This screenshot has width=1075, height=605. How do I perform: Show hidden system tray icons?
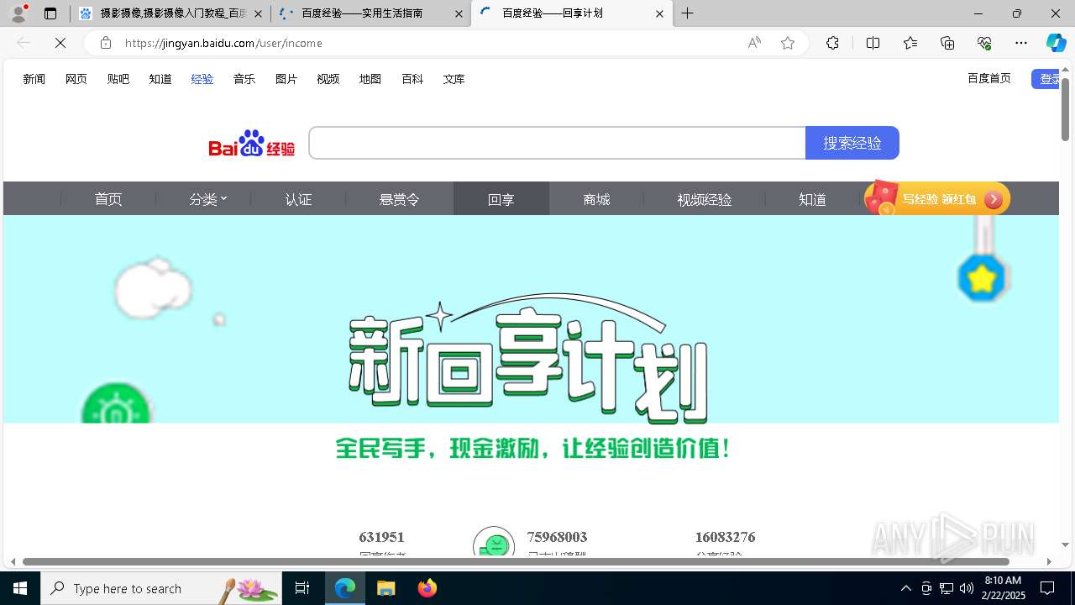[x=905, y=588]
